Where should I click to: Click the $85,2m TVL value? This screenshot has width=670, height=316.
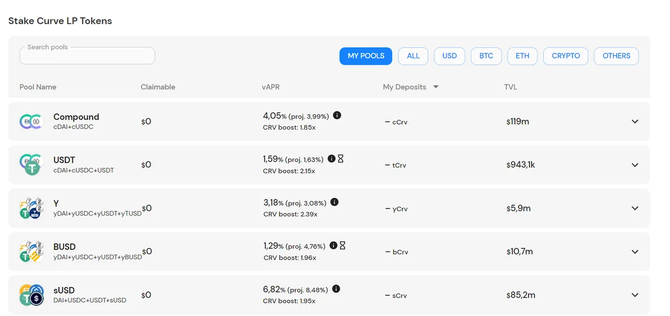click(521, 295)
